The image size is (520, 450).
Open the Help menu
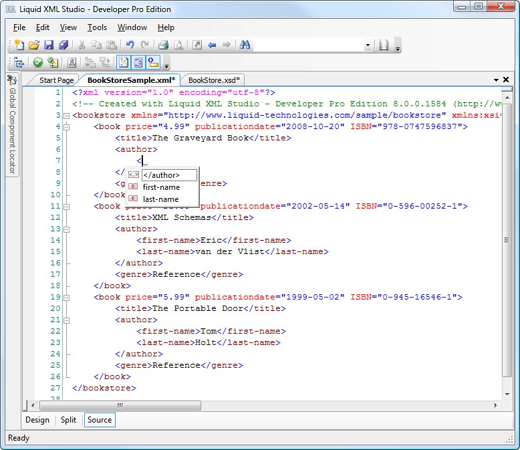166,27
